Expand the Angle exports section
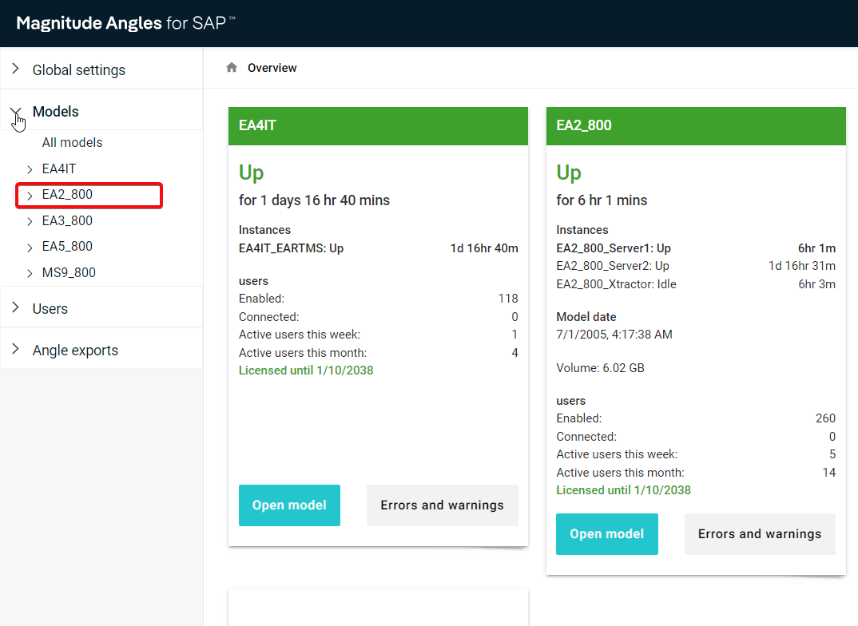Screen dimensions: 858x626 pos(74,351)
